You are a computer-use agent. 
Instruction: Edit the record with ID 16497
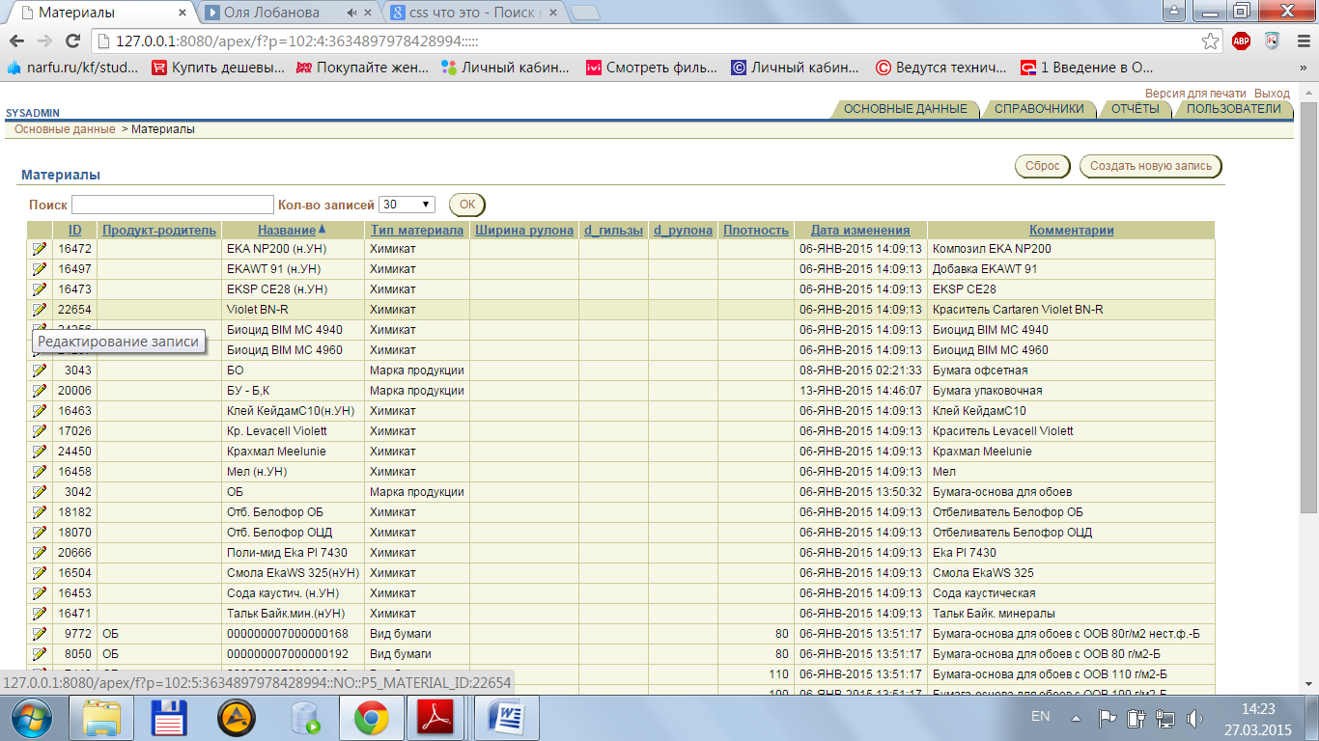click(x=40, y=269)
